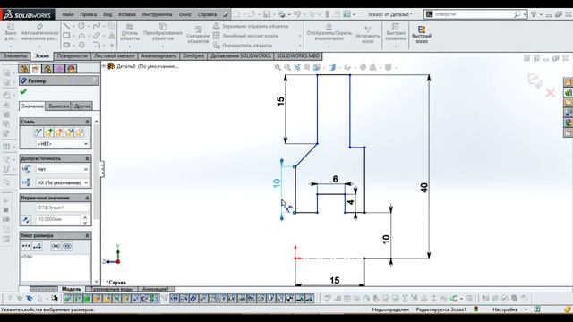
Task: Click Исправить эскиз
Action: click(x=368, y=34)
